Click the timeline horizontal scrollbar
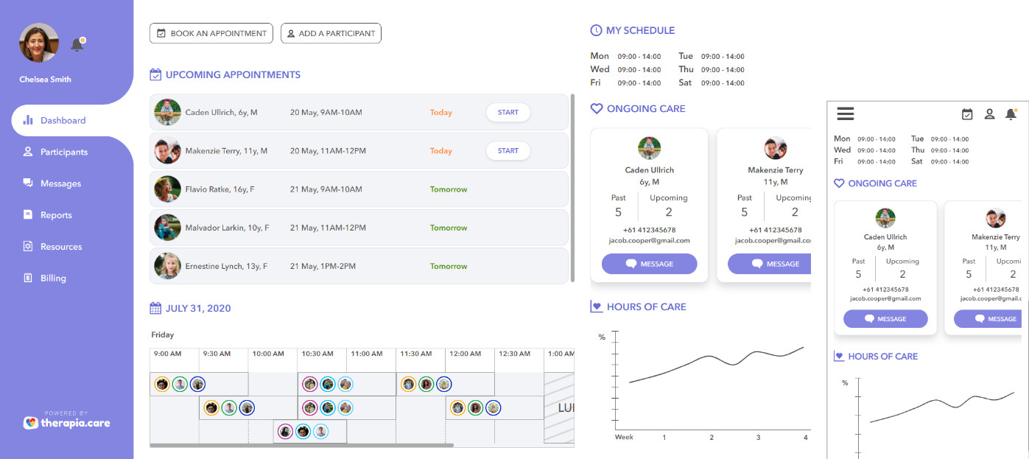This screenshot has width=1029, height=459. 301,445
